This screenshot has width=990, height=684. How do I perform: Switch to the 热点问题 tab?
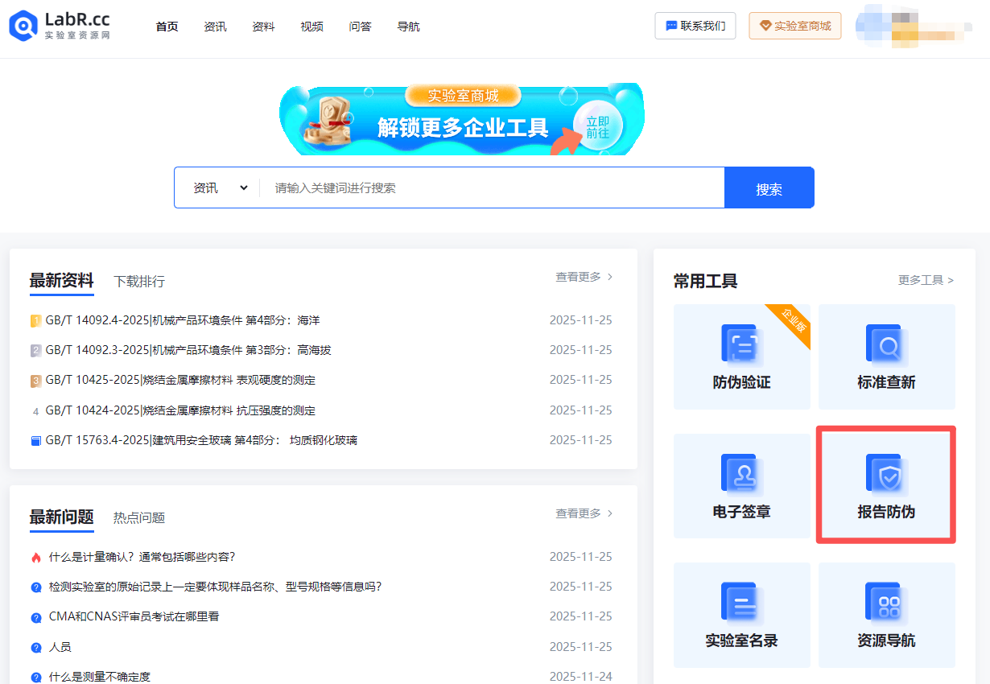(x=139, y=518)
